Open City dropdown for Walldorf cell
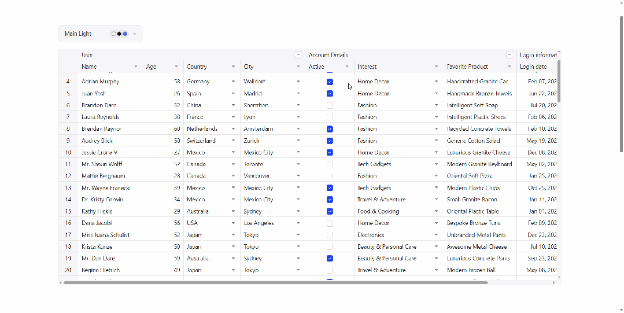The width and height of the screenshot is (624, 313). 298,82
